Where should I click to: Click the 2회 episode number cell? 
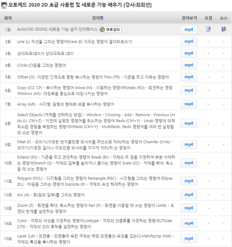[x=8, y=42]
